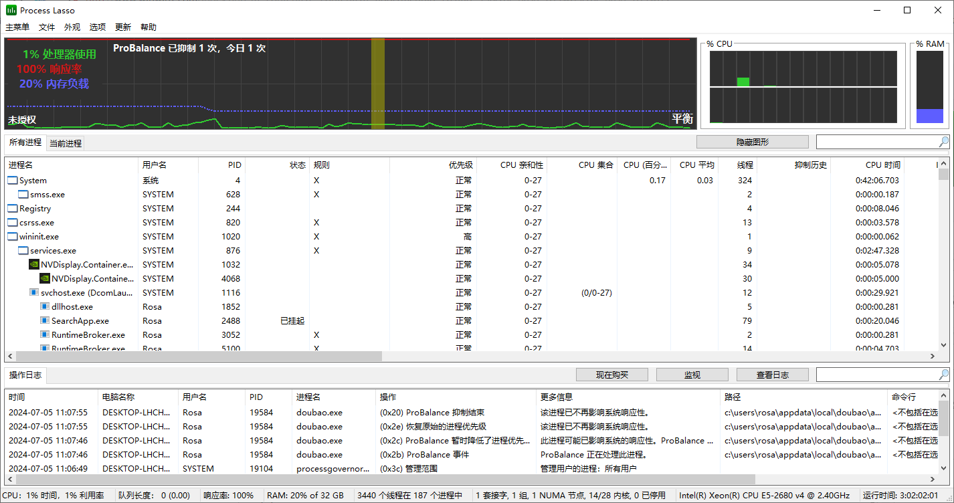Click the % RAM usage bar graph

tap(929, 87)
